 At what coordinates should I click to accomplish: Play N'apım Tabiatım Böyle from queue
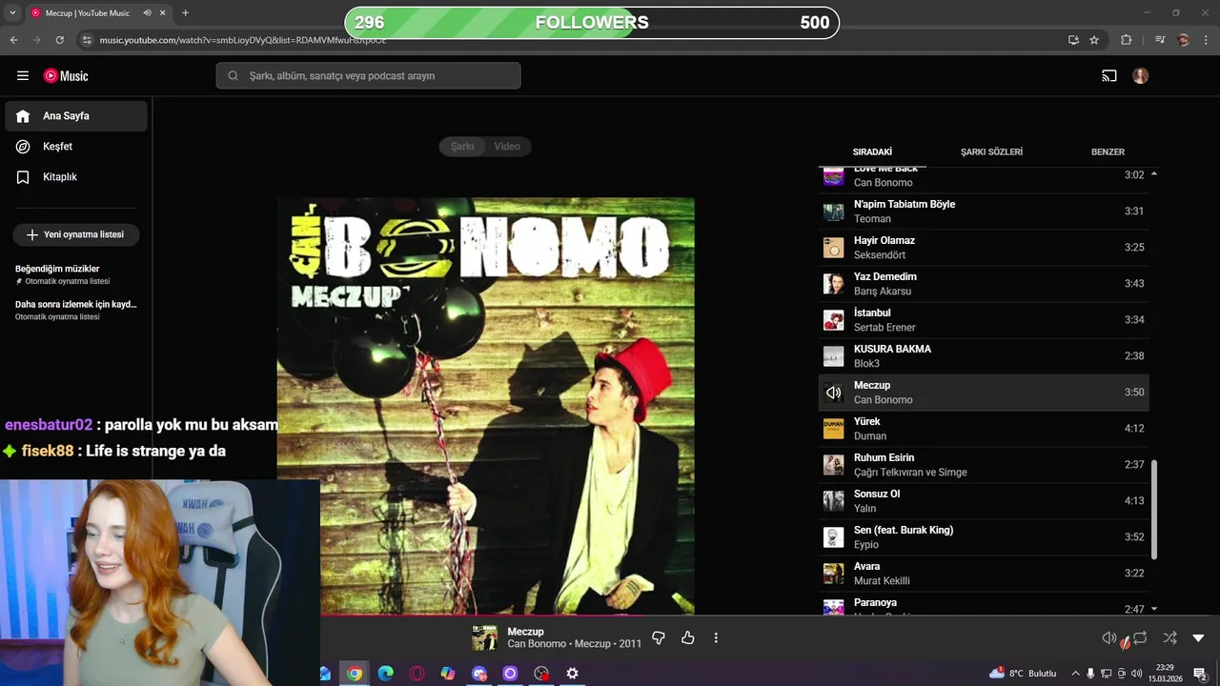coord(984,212)
